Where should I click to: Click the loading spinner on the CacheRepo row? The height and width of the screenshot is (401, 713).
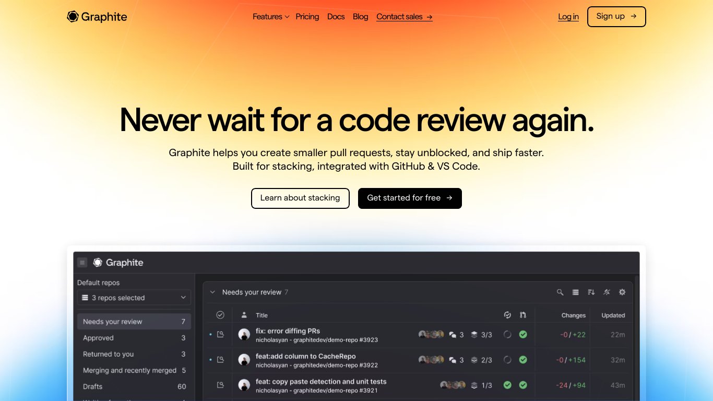click(507, 360)
